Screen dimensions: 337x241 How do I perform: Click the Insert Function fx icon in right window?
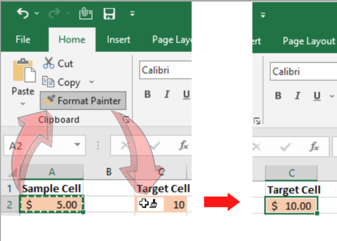[314, 147]
